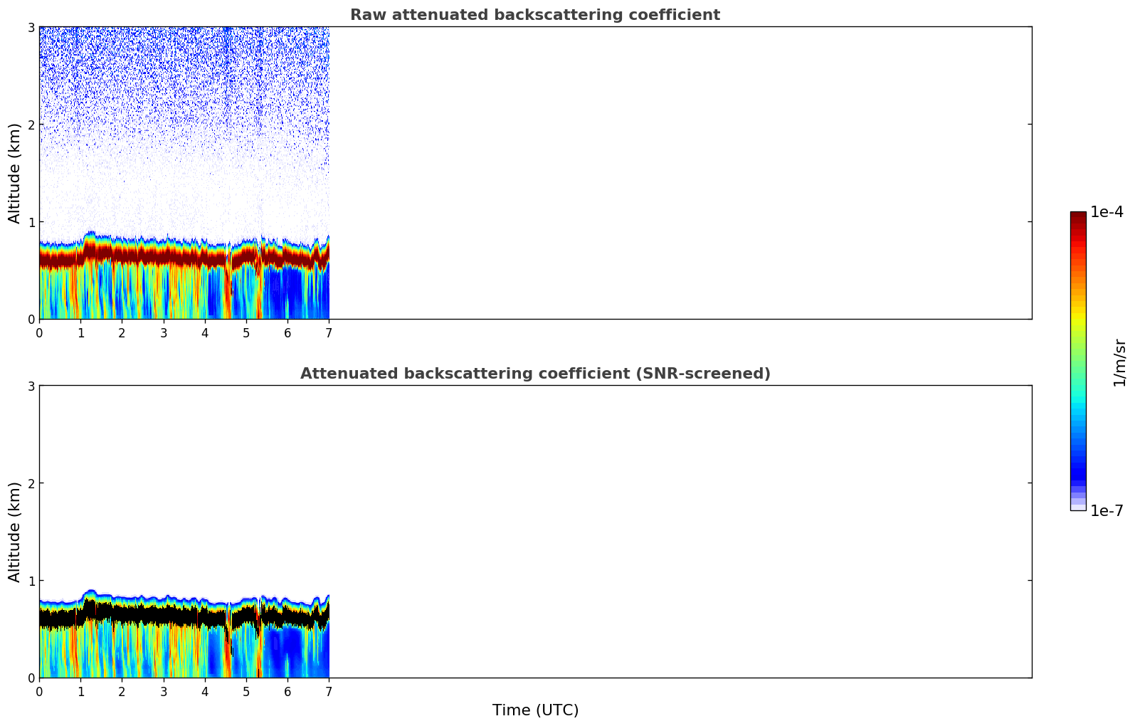Click the color bar's lower limit label 1e-7
The width and height of the screenshot is (1135, 726).
[1107, 511]
